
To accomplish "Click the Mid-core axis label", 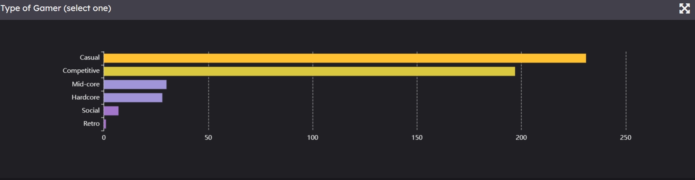I will [86, 84].
